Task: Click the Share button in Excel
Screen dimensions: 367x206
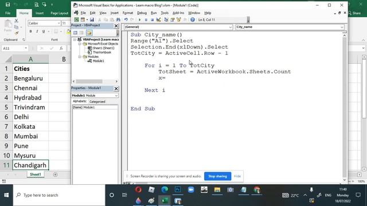Action: pyautogui.click(x=355, y=13)
